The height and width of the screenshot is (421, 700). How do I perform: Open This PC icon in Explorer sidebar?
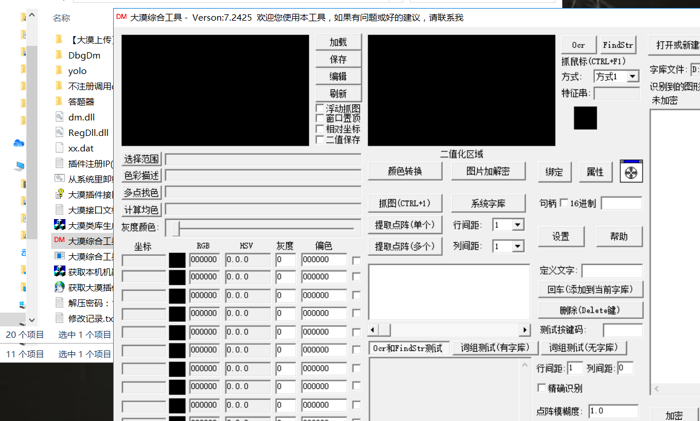coord(20,166)
